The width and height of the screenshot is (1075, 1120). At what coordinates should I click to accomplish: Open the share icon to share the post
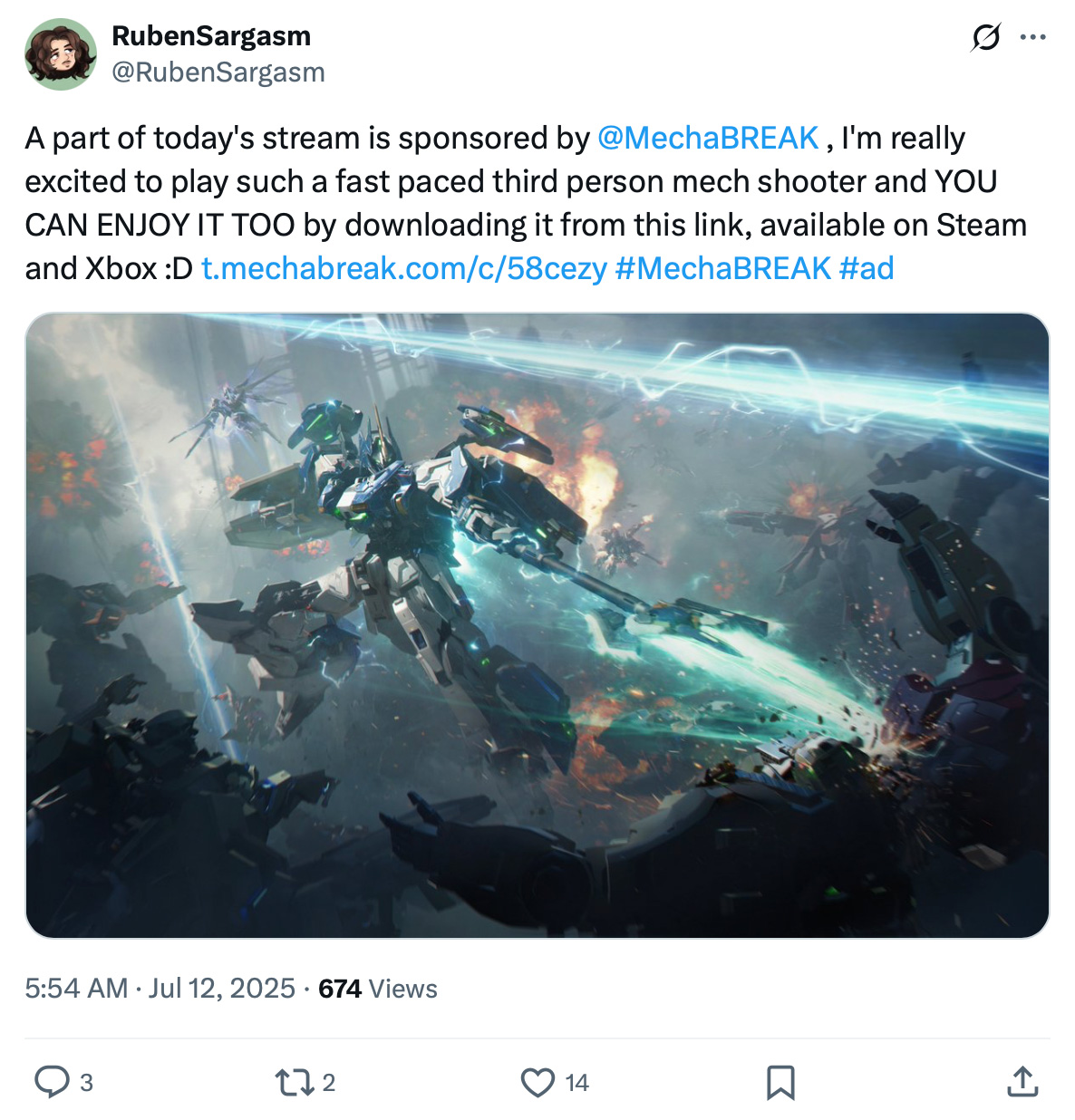point(1022,1081)
